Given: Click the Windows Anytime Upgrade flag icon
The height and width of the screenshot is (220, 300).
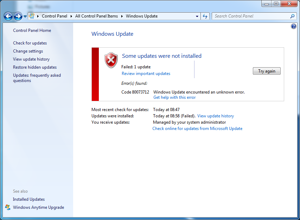Looking at the screenshot, I should pyautogui.click(x=8, y=207).
